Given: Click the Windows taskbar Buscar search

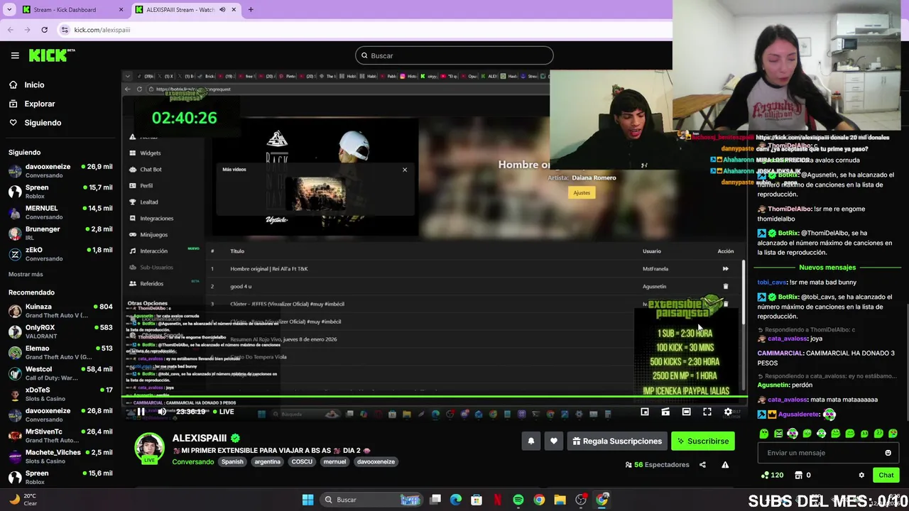Looking at the screenshot, I should tap(371, 500).
